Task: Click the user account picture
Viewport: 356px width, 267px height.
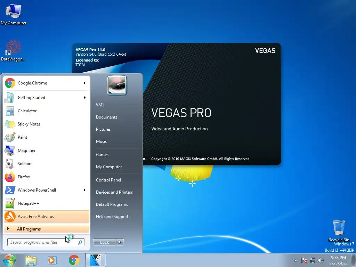Action: (117, 85)
